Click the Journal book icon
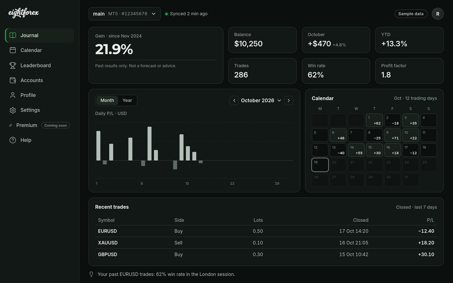Viewport: 453px width, 283px height. pyautogui.click(x=13, y=35)
